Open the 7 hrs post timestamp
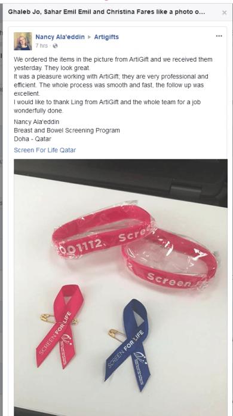 click(42, 46)
